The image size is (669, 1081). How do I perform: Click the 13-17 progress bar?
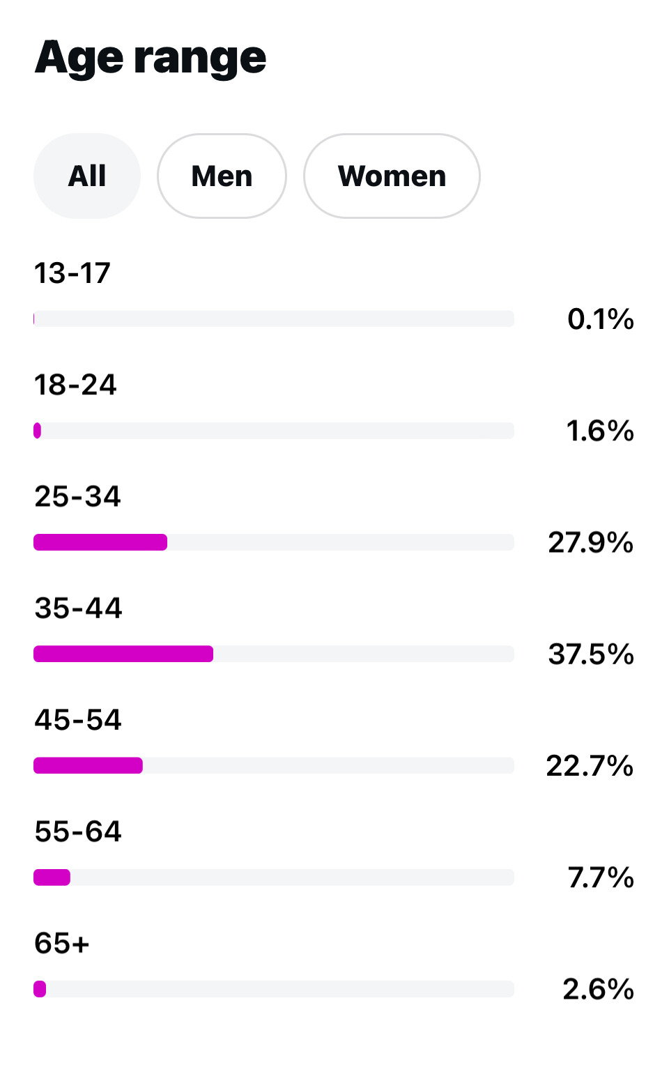point(274,319)
